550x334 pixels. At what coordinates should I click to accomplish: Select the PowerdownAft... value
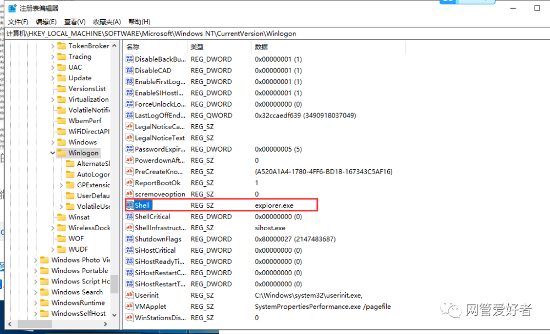coord(159,160)
